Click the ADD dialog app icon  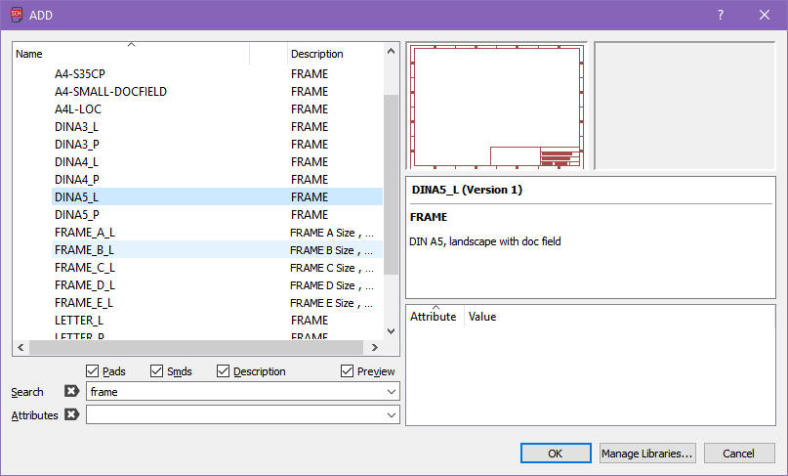16,15
